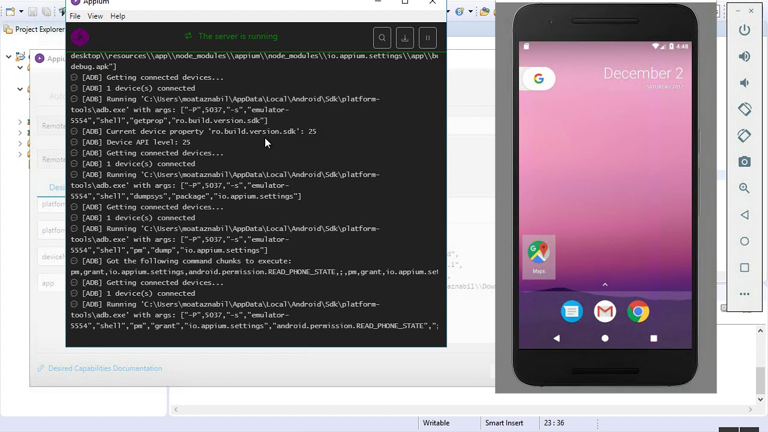Screen dimensions: 768x432
Task: Expand the last collapsed node in Project Explorer
Action: click(20, 154)
